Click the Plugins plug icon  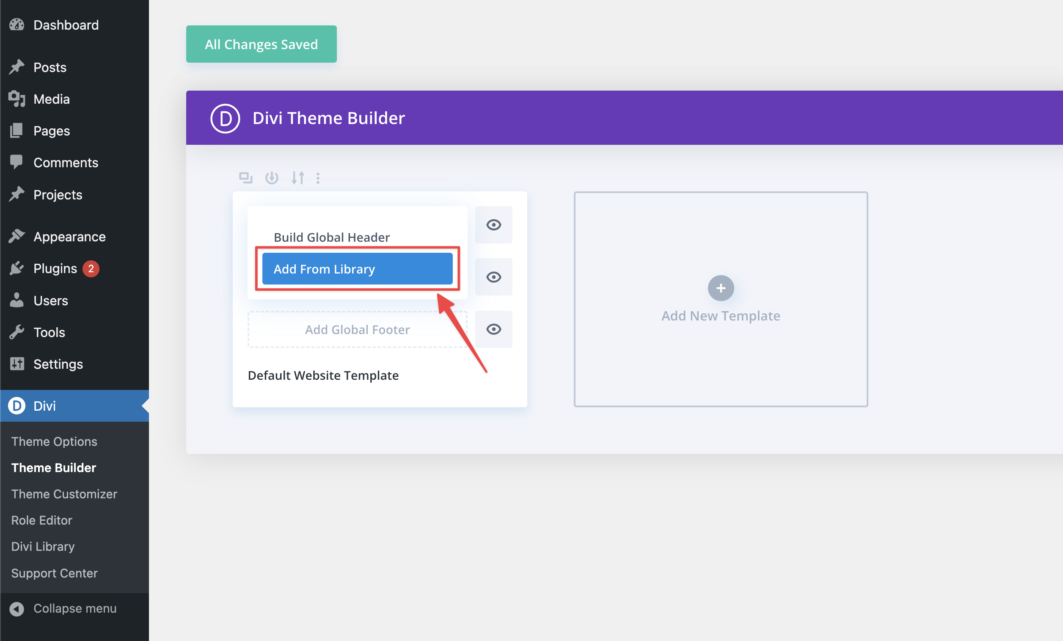tap(17, 268)
